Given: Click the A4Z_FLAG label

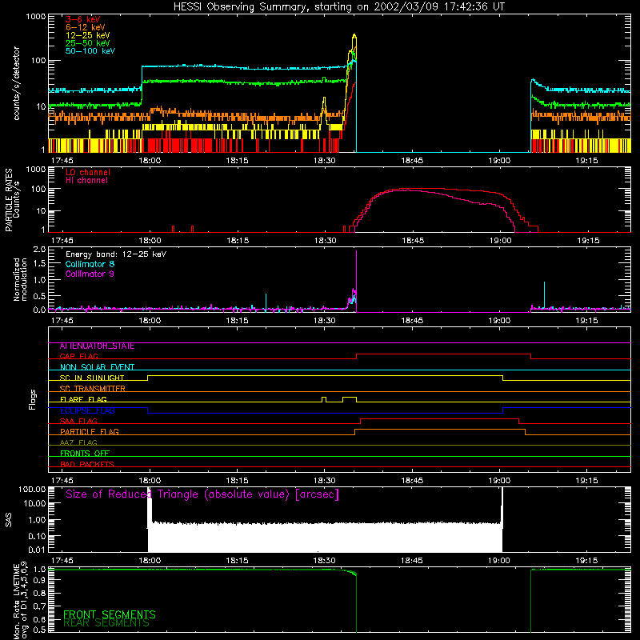Looking at the screenshot, I should tap(78, 442).
